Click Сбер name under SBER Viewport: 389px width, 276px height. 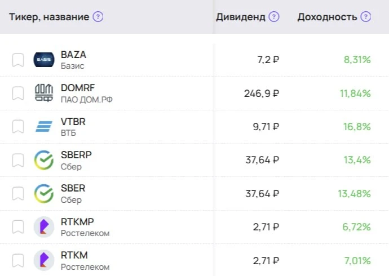(71, 200)
